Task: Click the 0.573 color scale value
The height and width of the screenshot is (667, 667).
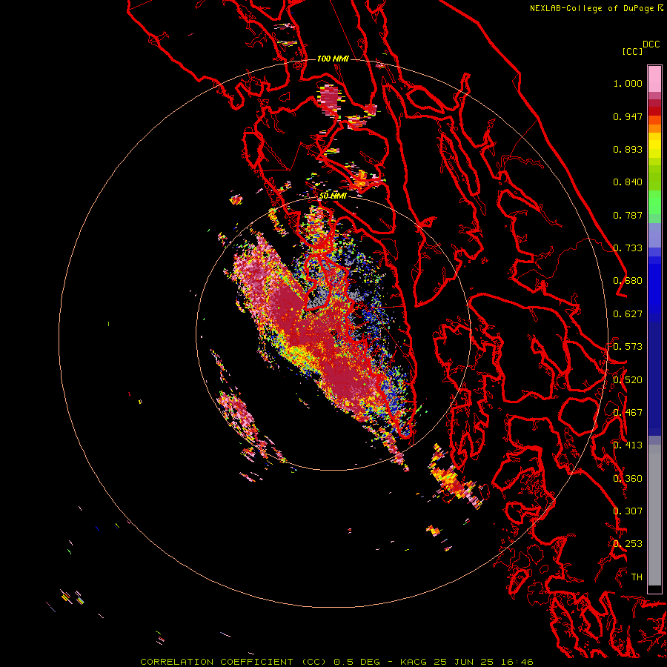Action: tap(628, 347)
